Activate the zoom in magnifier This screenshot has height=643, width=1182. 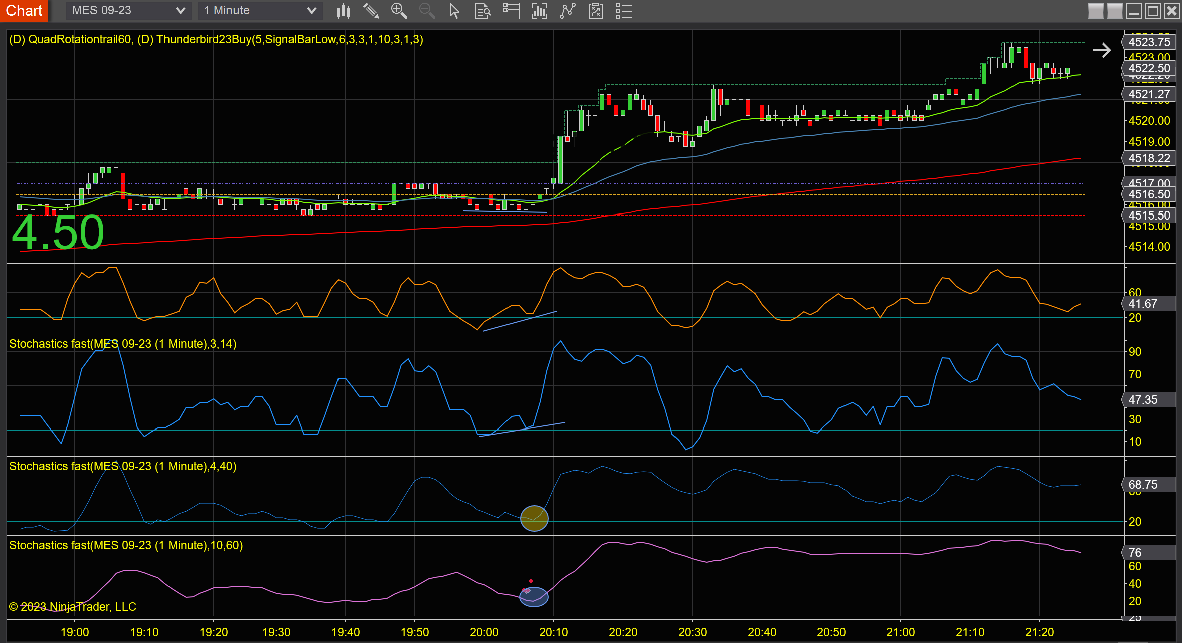[x=399, y=11]
